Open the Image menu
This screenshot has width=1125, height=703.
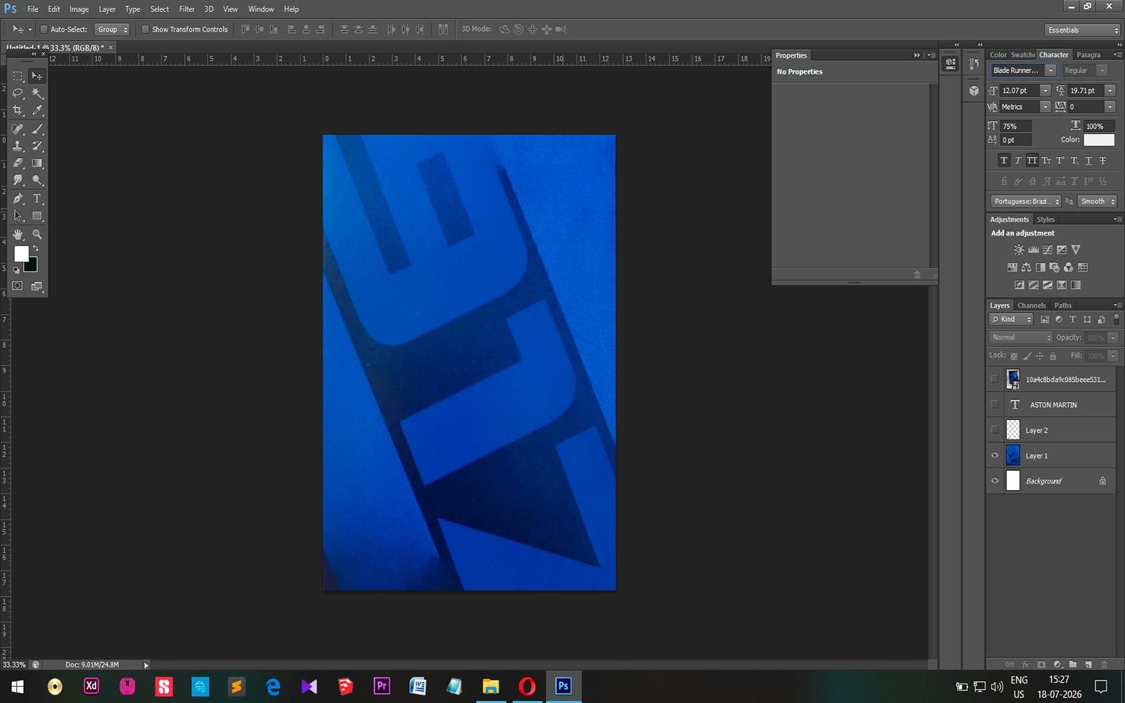click(x=79, y=9)
